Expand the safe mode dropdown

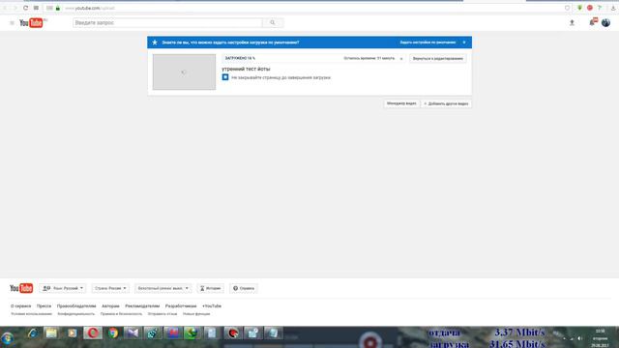click(163, 288)
